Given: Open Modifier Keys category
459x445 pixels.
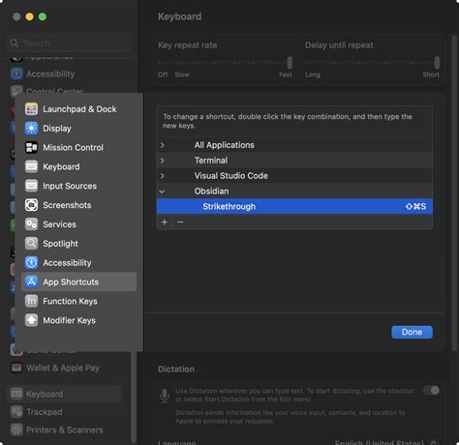Looking at the screenshot, I should (79, 320).
